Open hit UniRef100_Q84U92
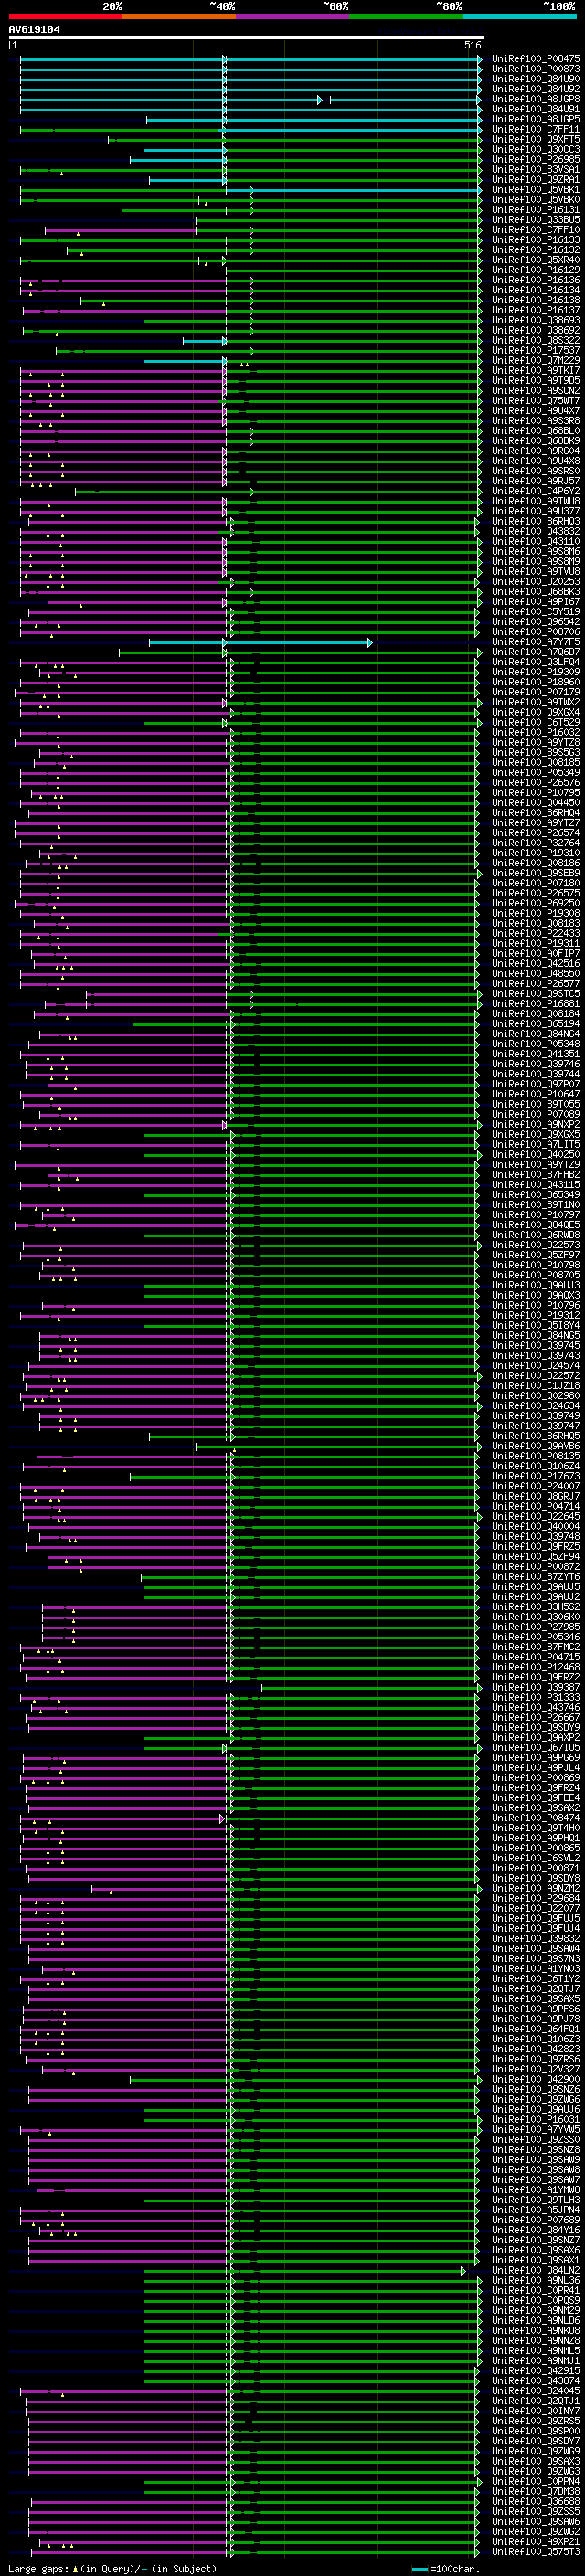 [535, 89]
